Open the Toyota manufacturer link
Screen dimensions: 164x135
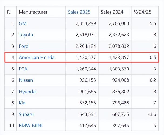click(x=26, y=35)
